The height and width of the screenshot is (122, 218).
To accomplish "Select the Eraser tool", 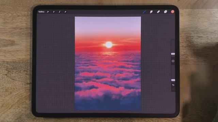I will point(158,12).
